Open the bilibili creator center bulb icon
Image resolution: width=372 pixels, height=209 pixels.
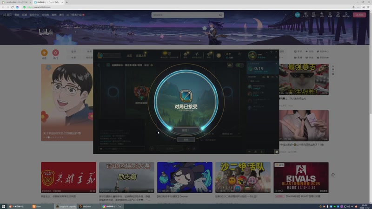click(346, 15)
